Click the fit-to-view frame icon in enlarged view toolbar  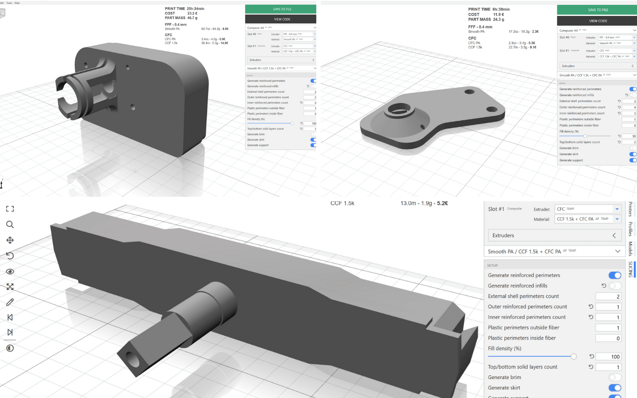pyautogui.click(x=10, y=209)
